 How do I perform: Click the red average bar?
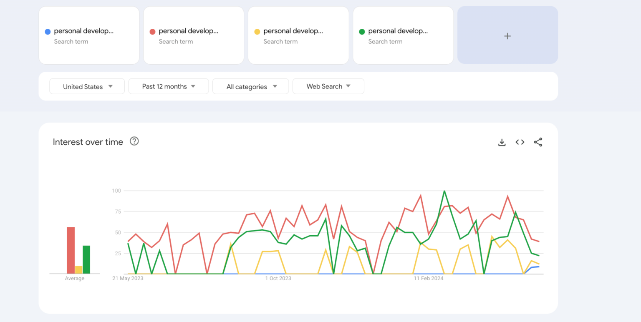[x=71, y=250]
